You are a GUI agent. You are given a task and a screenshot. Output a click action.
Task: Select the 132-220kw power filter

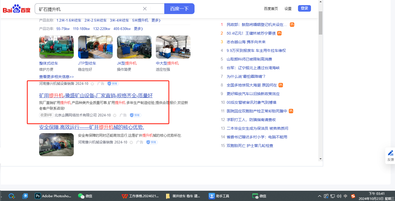[102, 29]
